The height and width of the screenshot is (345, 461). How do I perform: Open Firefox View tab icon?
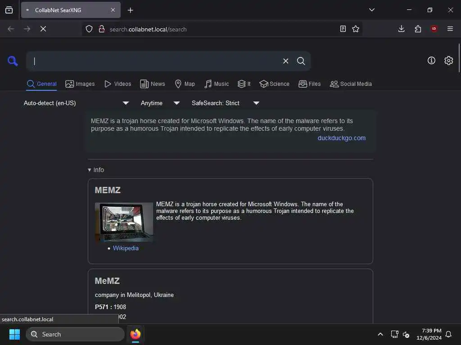click(9, 10)
